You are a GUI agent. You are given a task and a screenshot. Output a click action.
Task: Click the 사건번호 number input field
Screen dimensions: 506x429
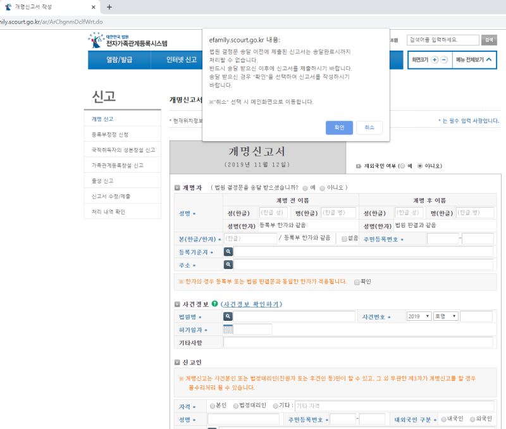pyautogui.click(x=476, y=316)
